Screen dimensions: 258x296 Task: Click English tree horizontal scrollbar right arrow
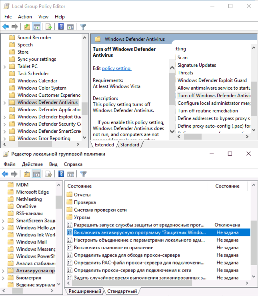[x=78, y=144]
